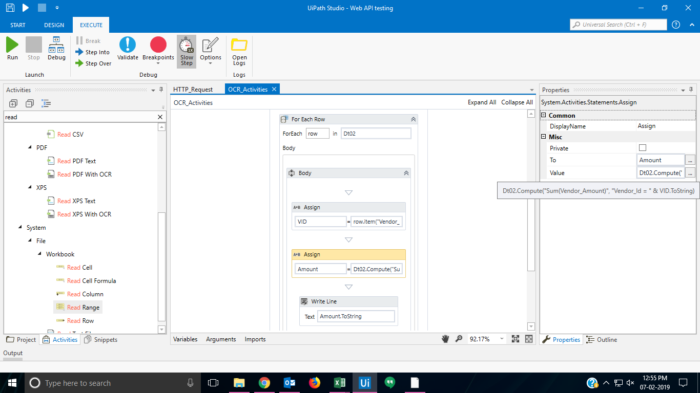700x393 pixels.
Task: Collapse the For Each Row activity
Action: click(413, 119)
